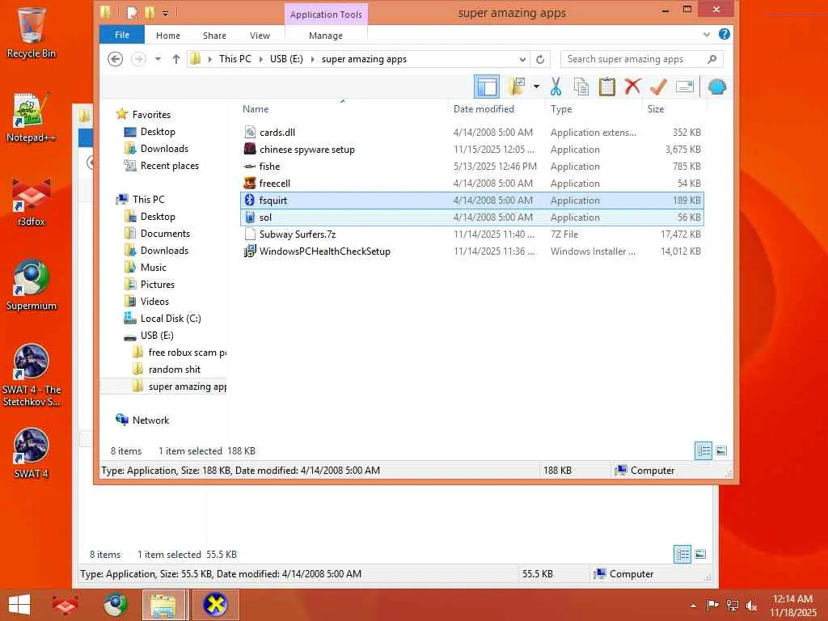Screen dimensions: 828x621
Task: Click the orange checkmark Properties icon
Action: (658, 87)
